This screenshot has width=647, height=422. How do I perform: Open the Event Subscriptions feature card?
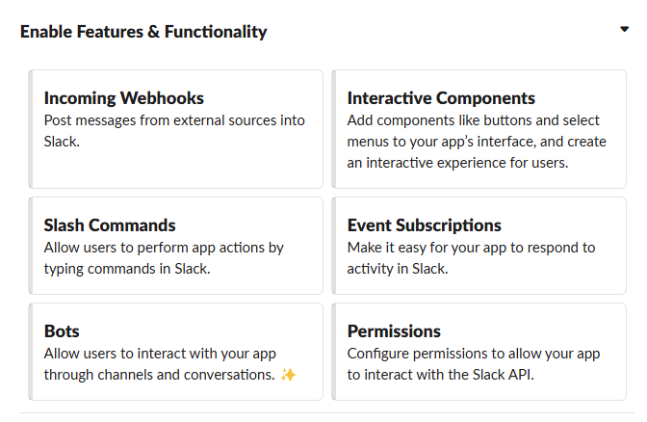point(479,246)
